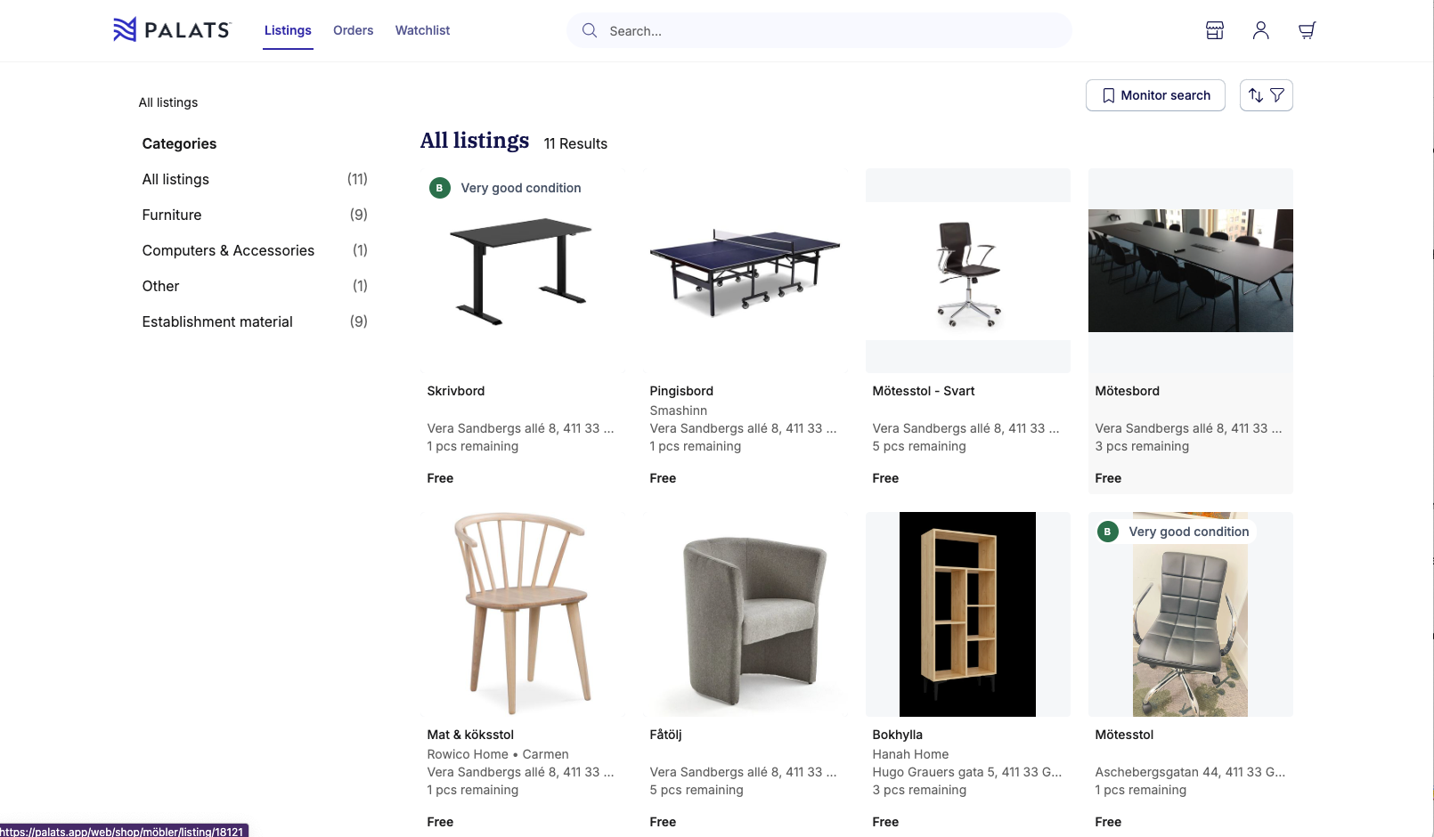Select Establishment material category

click(x=217, y=321)
